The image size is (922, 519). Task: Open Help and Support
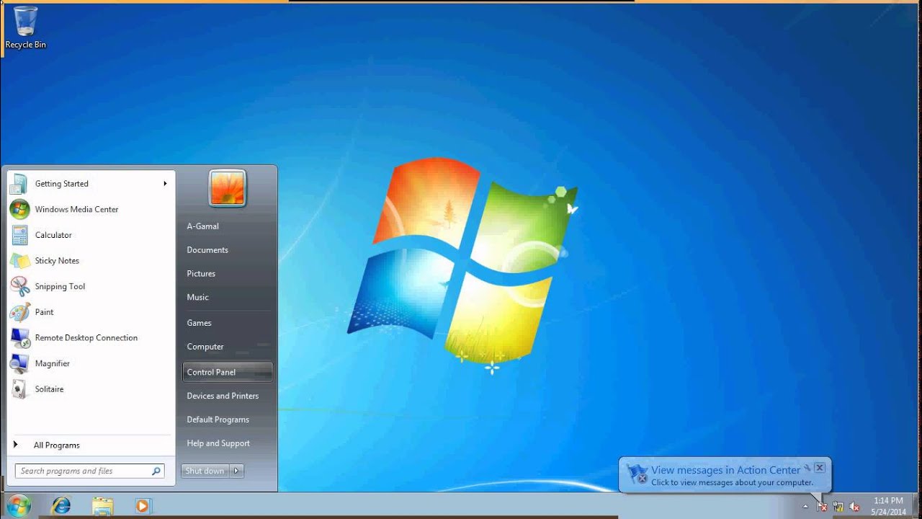228,443
